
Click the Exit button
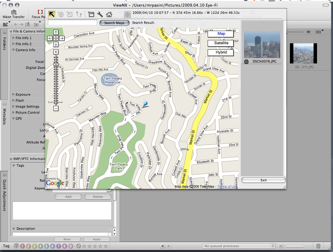[x=263, y=180]
